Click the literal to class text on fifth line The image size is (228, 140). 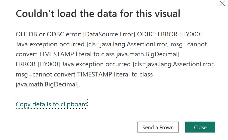coord(133,74)
